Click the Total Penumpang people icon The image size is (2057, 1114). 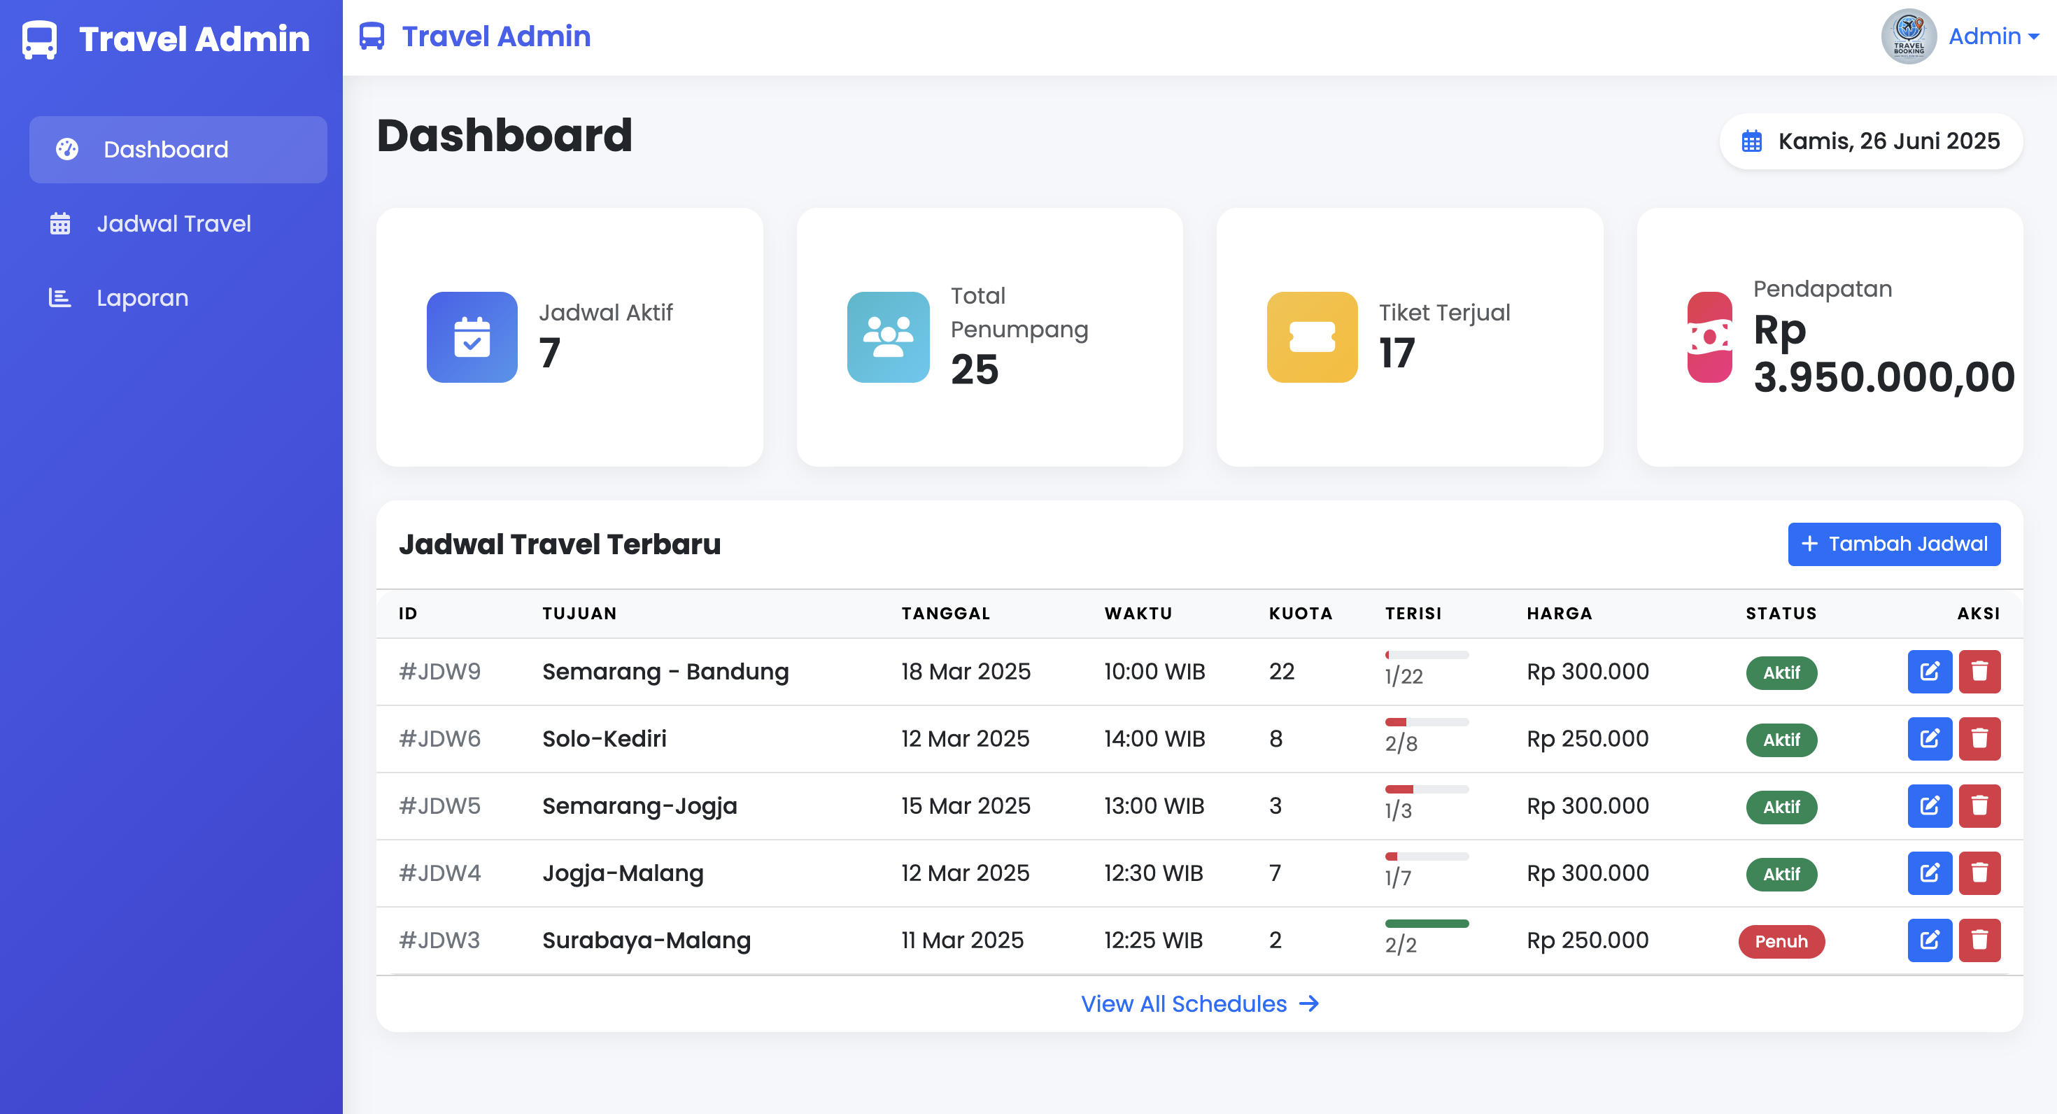click(888, 337)
